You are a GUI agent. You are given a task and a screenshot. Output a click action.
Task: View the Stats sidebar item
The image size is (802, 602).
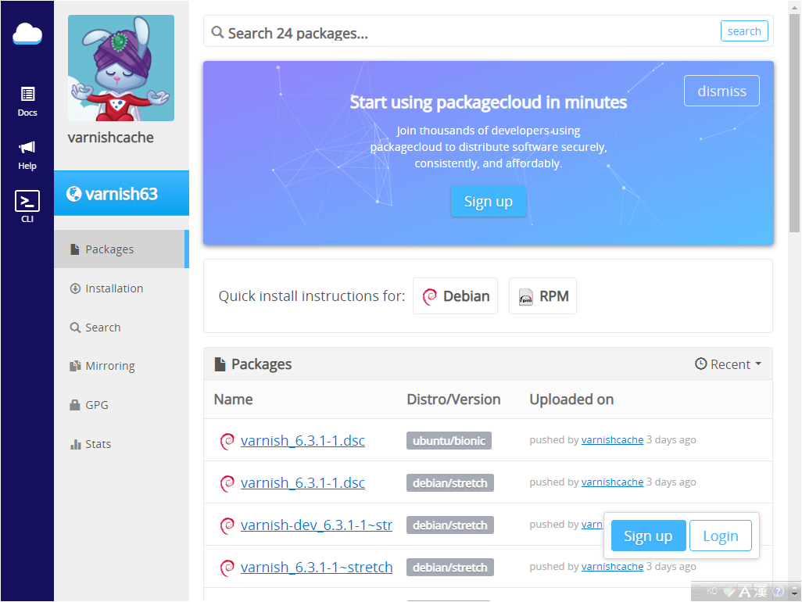pyautogui.click(x=98, y=444)
